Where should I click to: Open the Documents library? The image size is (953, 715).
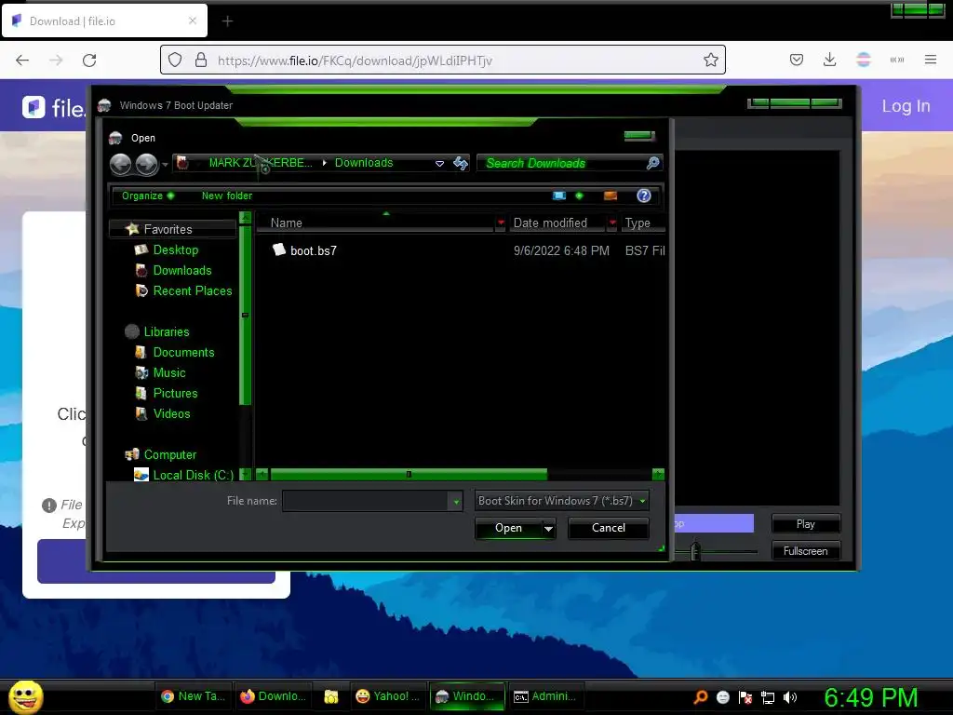pyautogui.click(x=183, y=353)
